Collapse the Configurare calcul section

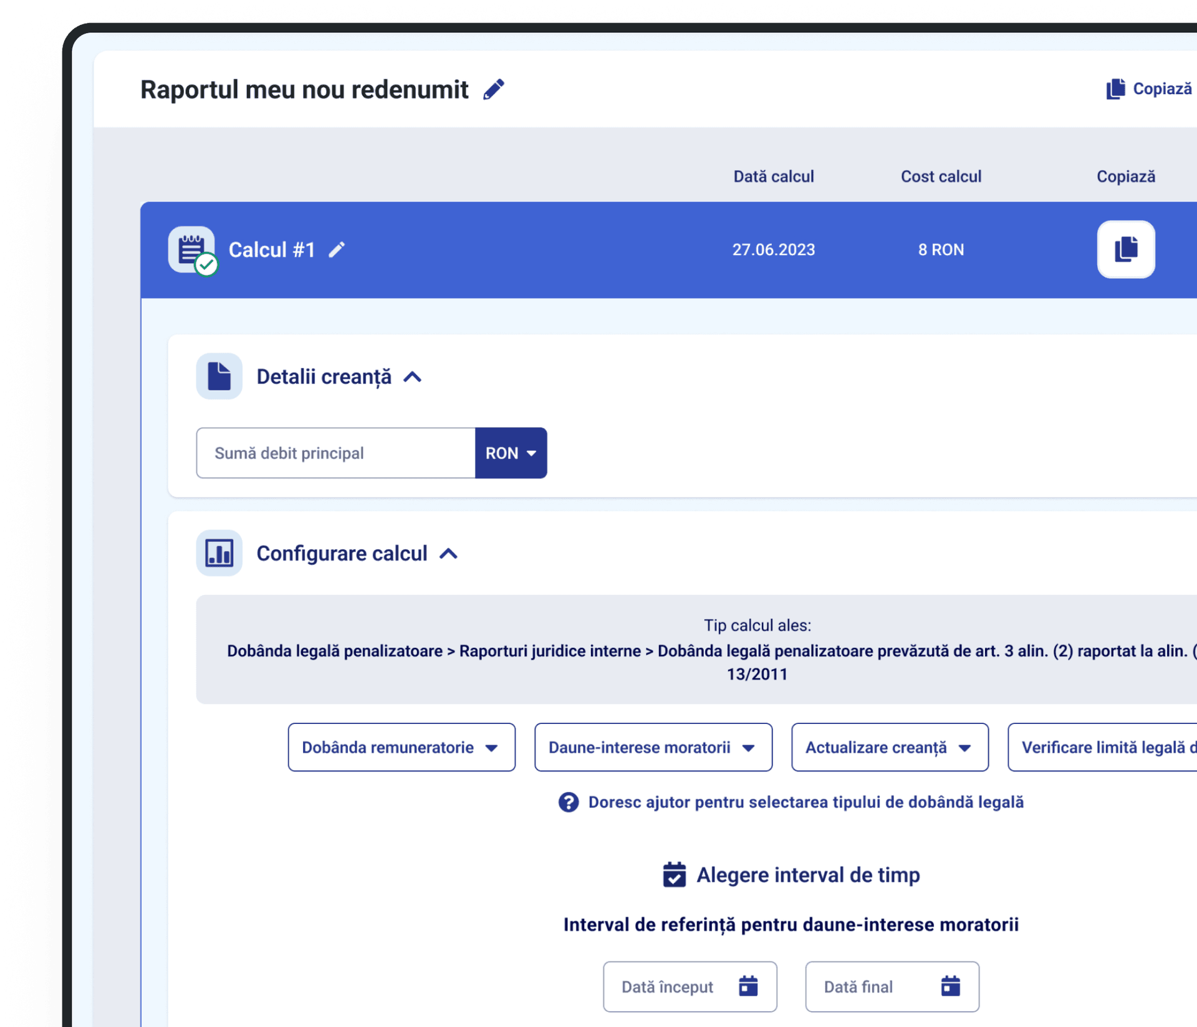click(x=449, y=554)
